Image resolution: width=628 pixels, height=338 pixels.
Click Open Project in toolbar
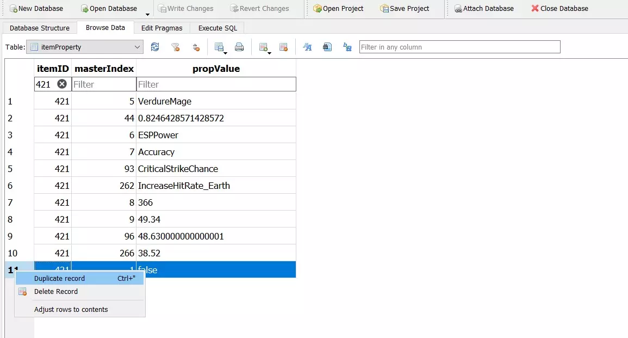(x=338, y=8)
